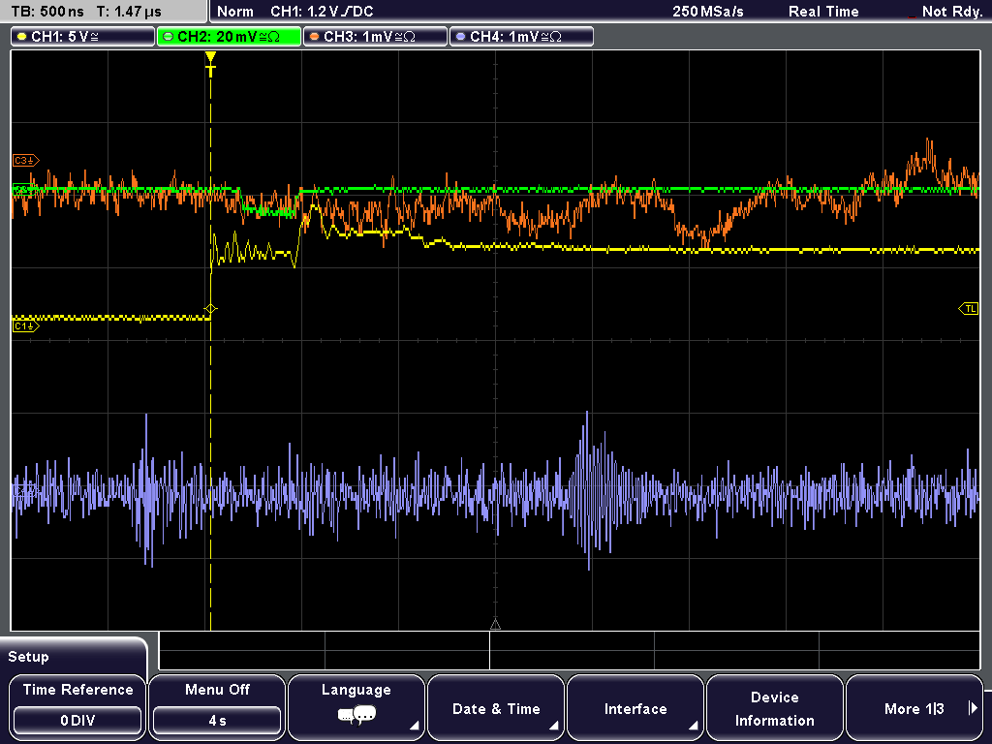
Task: Click the 250 MSa/s sample rate readout
Action: (708, 12)
